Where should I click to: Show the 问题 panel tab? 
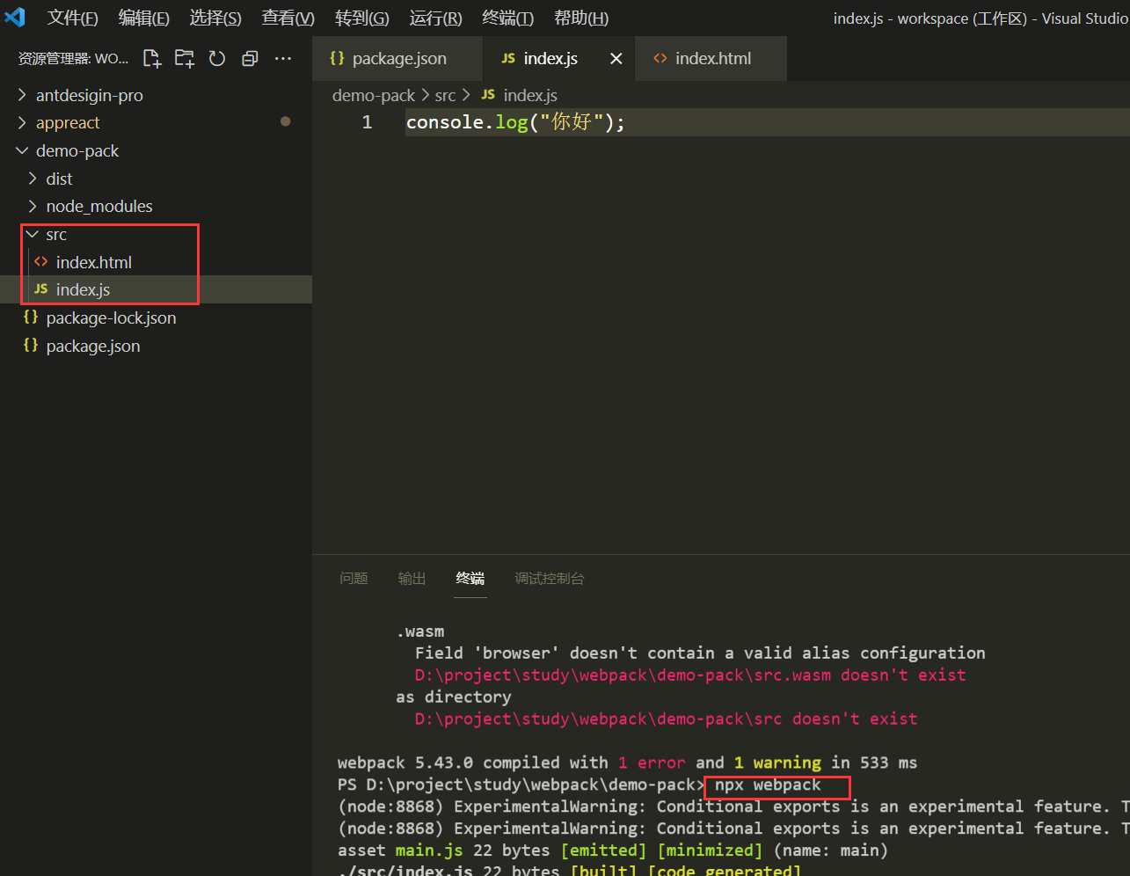click(354, 578)
